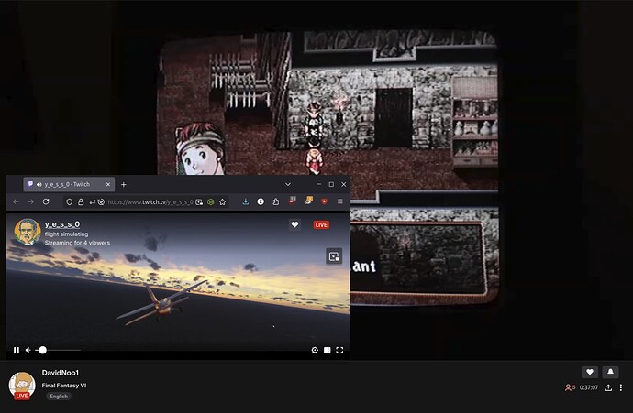Click 'Streaming for 4 viewers' text
Image resolution: width=633 pixels, height=413 pixels.
click(77, 243)
